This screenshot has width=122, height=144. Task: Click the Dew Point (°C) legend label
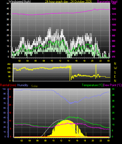(x=112, y=85)
